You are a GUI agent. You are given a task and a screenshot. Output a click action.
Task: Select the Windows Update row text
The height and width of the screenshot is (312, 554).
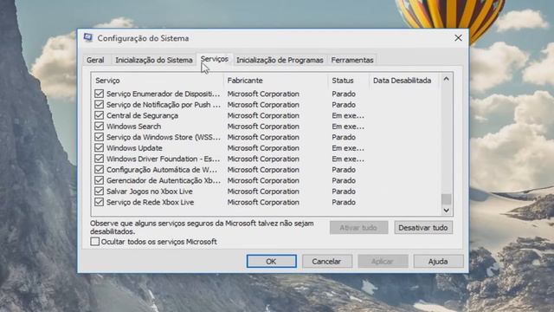(134, 148)
